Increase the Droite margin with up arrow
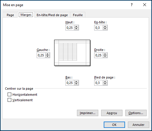 pyautogui.click(x=105, y=54)
